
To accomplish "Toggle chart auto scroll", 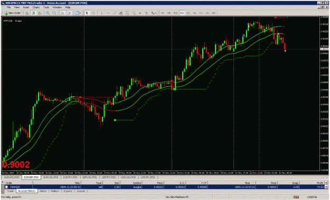I will click(x=63, y=13).
